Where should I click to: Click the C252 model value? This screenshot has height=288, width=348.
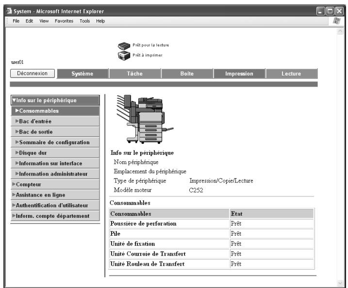click(x=196, y=190)
